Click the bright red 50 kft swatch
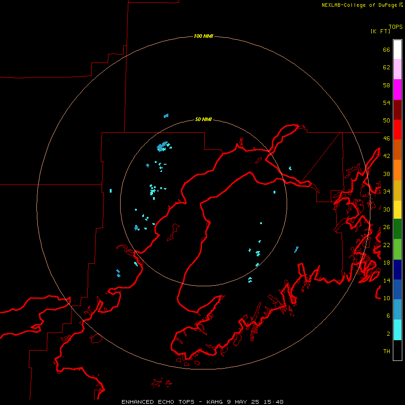The height and width of the screenshot is (405, 405). coord(397,130)
